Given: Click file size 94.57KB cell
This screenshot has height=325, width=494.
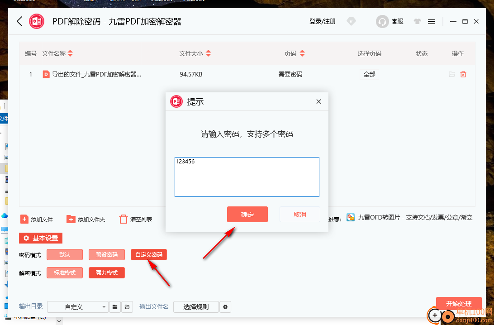Looking at the screenshot, I should pos(191,74).
